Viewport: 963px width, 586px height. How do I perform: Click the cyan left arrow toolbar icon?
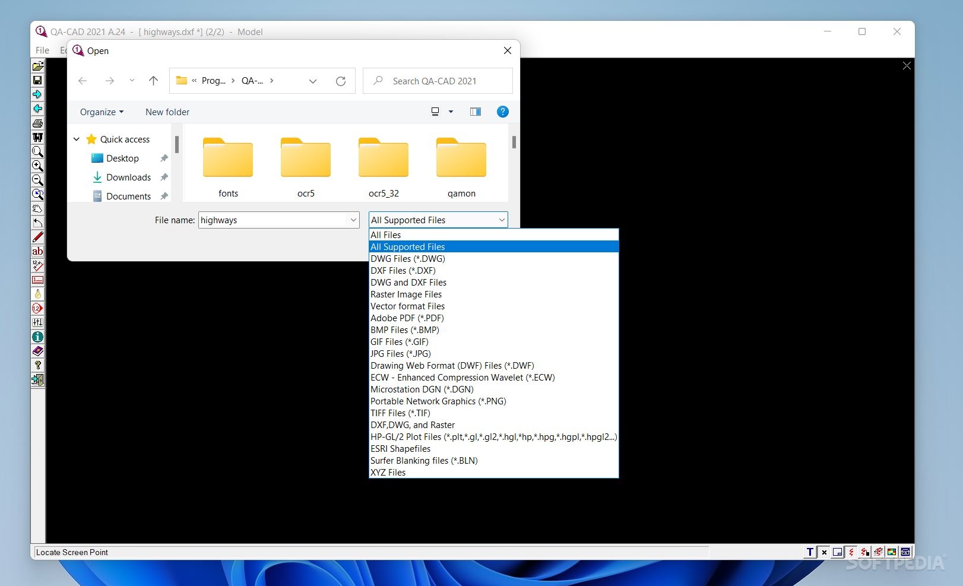[x=37, y=109]
